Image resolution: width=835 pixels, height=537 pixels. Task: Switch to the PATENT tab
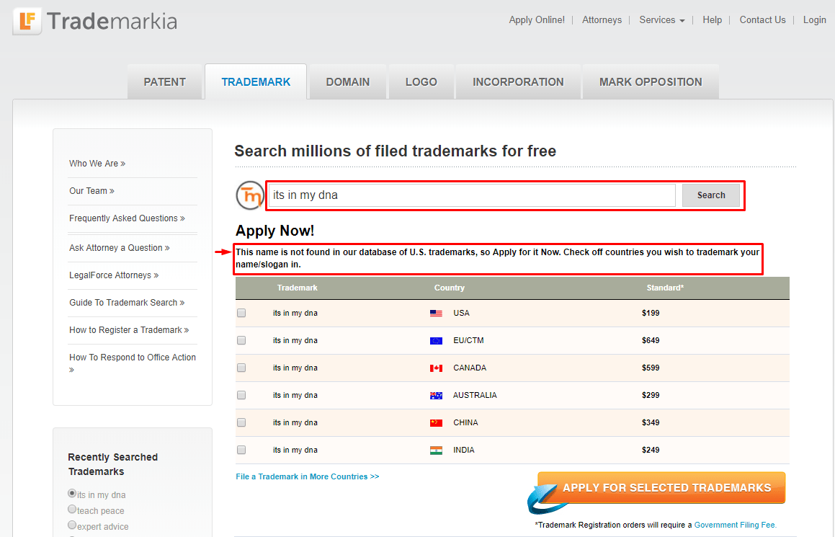coord(164,82)
